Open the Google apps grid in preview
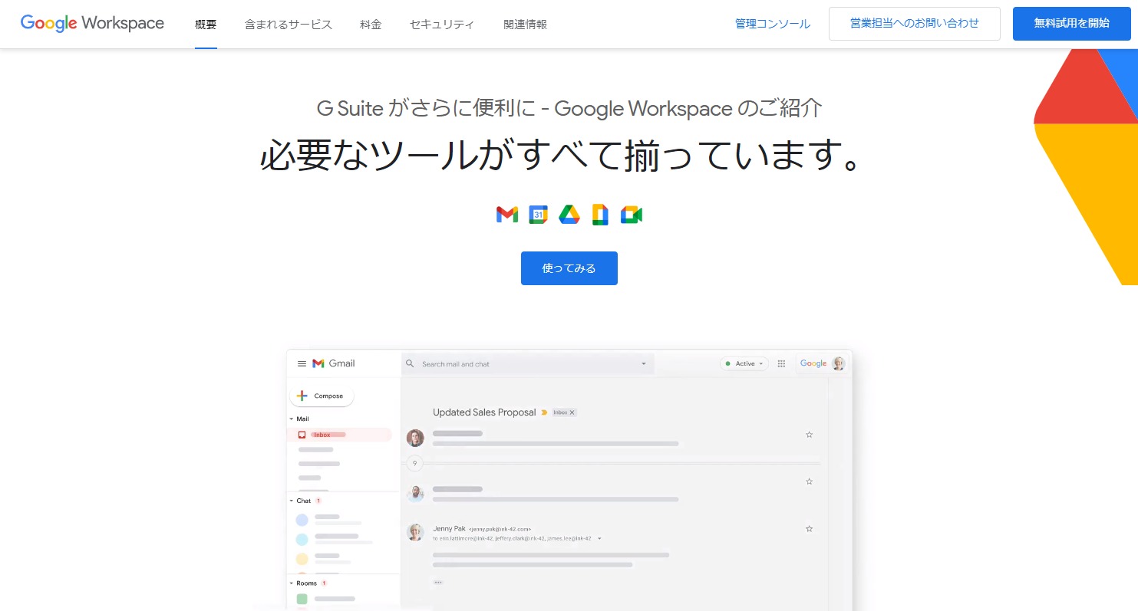The image size is (1138, 611). pos(781,363)
